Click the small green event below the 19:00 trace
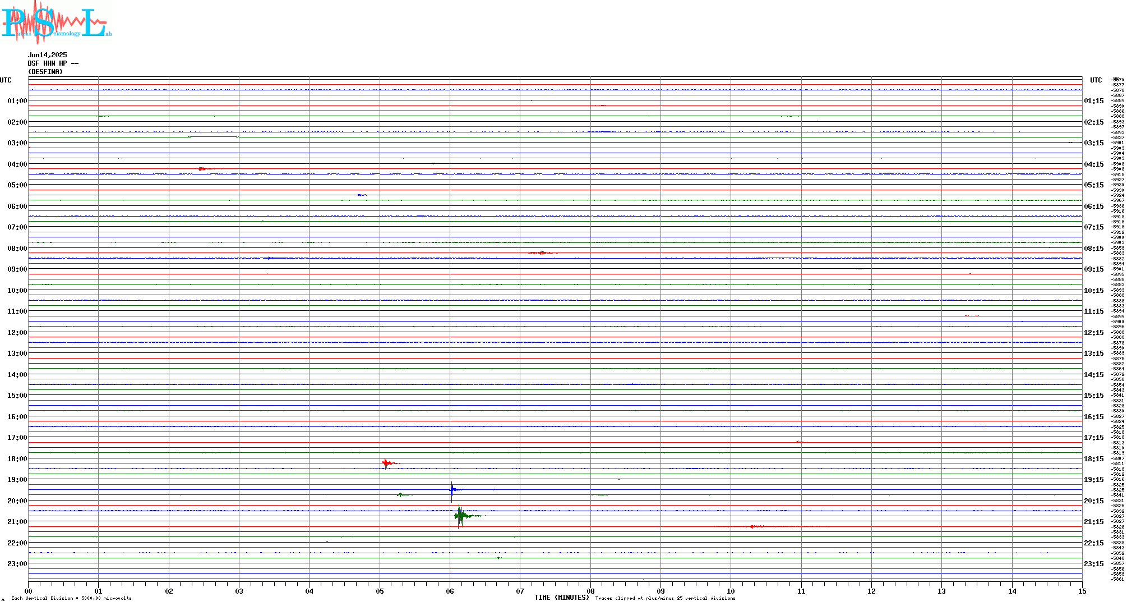 click(x=404, y=495)
